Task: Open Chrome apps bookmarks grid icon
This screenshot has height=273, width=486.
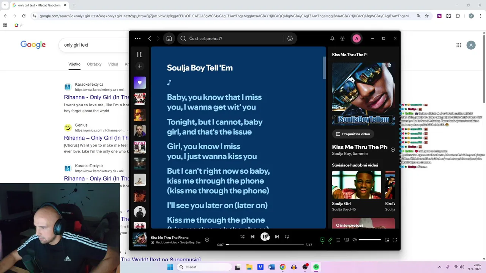Action: click(5, 25)
